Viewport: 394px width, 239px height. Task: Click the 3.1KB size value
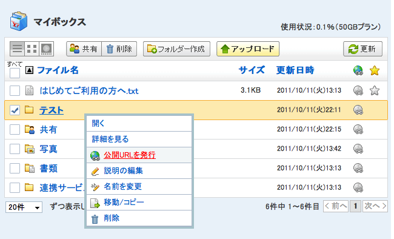click(250, 90)
